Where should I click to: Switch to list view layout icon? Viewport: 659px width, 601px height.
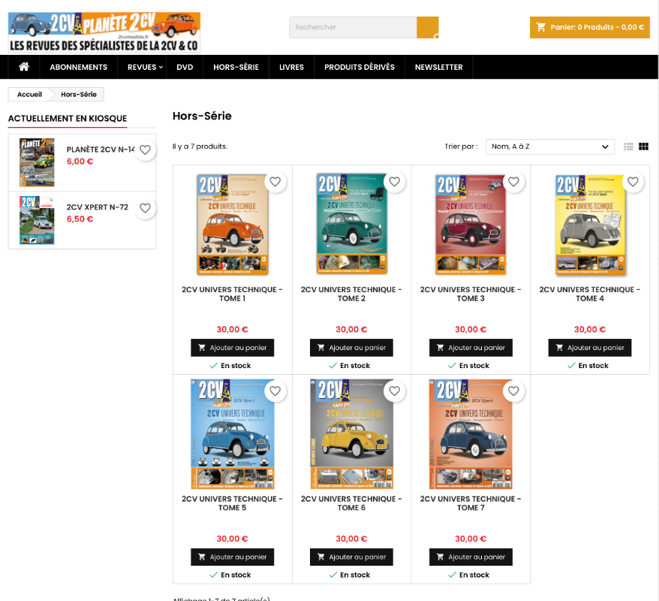(629, 146)
